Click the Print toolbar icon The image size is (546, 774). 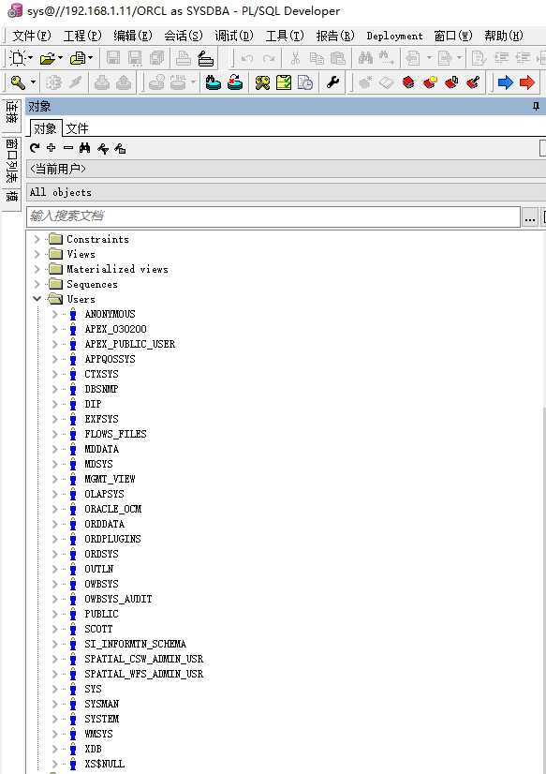point(184,58)
